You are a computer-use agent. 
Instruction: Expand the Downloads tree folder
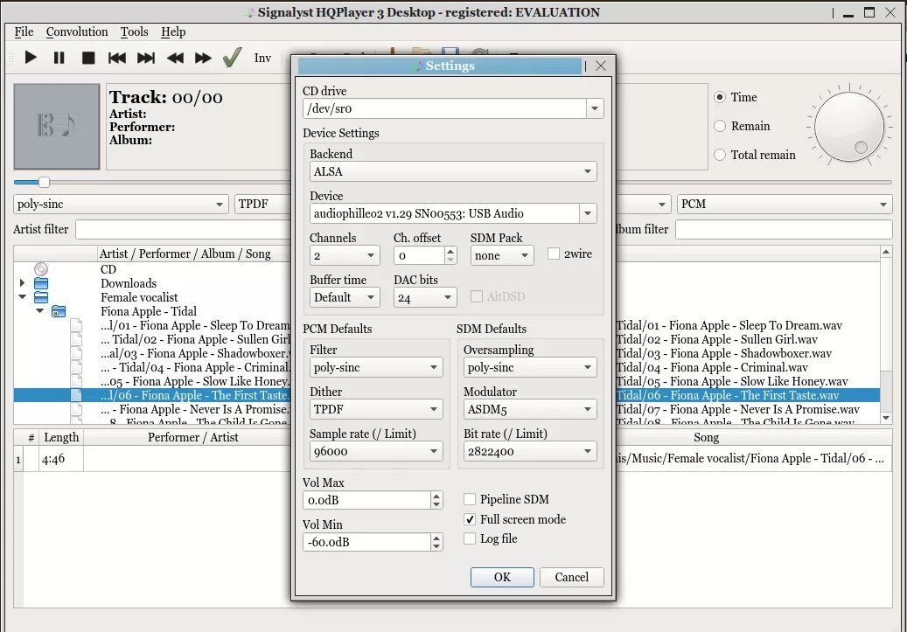pyautogui.click(x=22, y=283)
